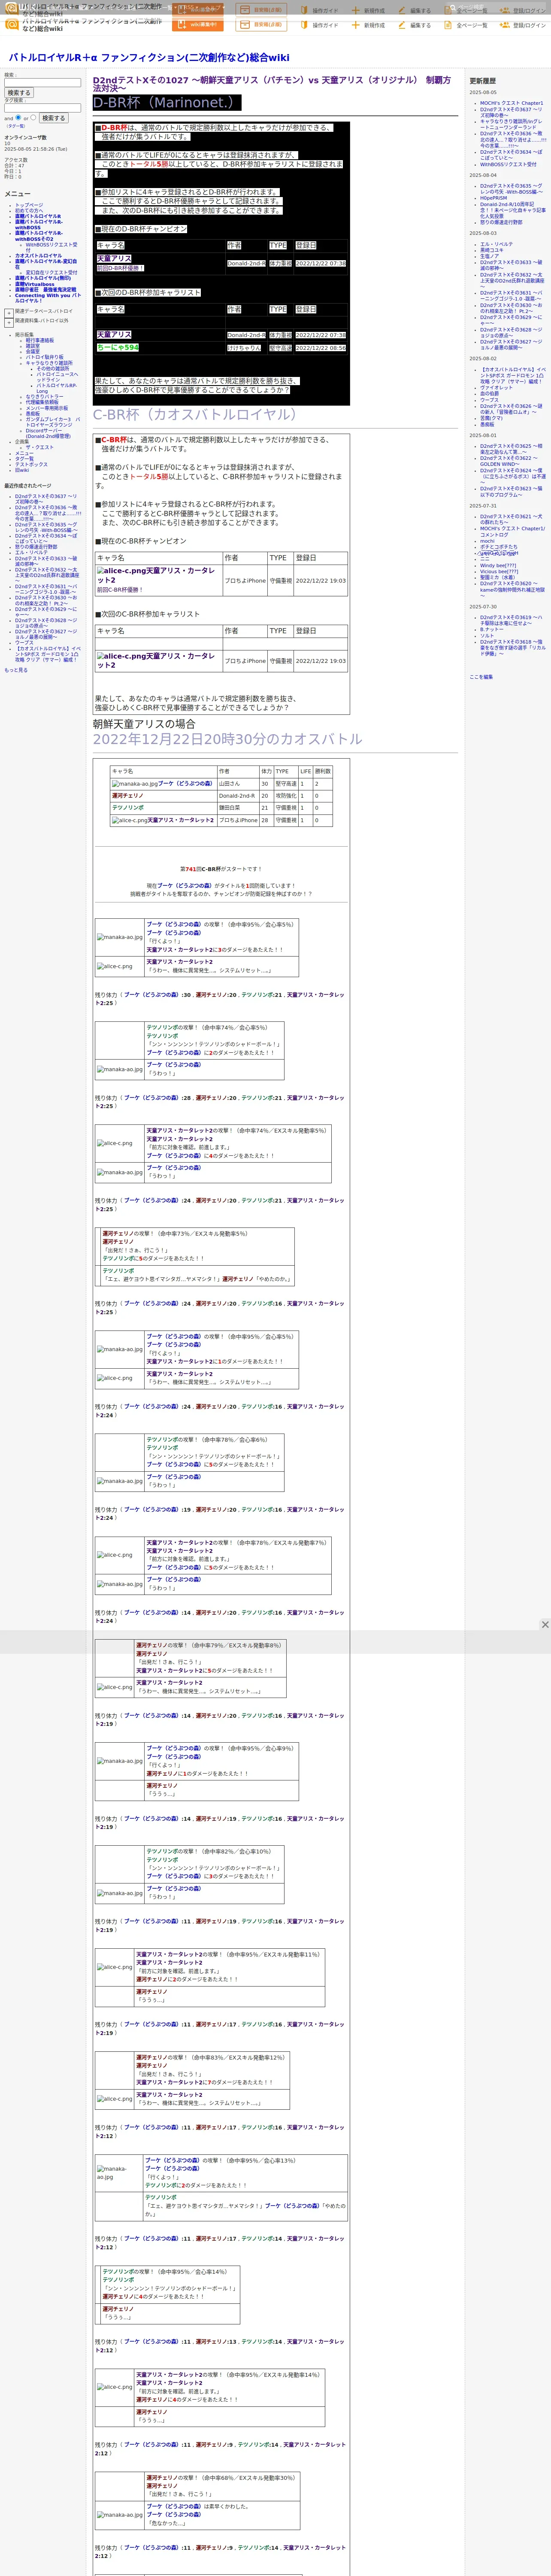Image resolution: width=551 pixels, height=2576 pixels.
Task: Open 漆河チェリノ in battle roster table
Action: pyautogui.click(x=127, y=796)
